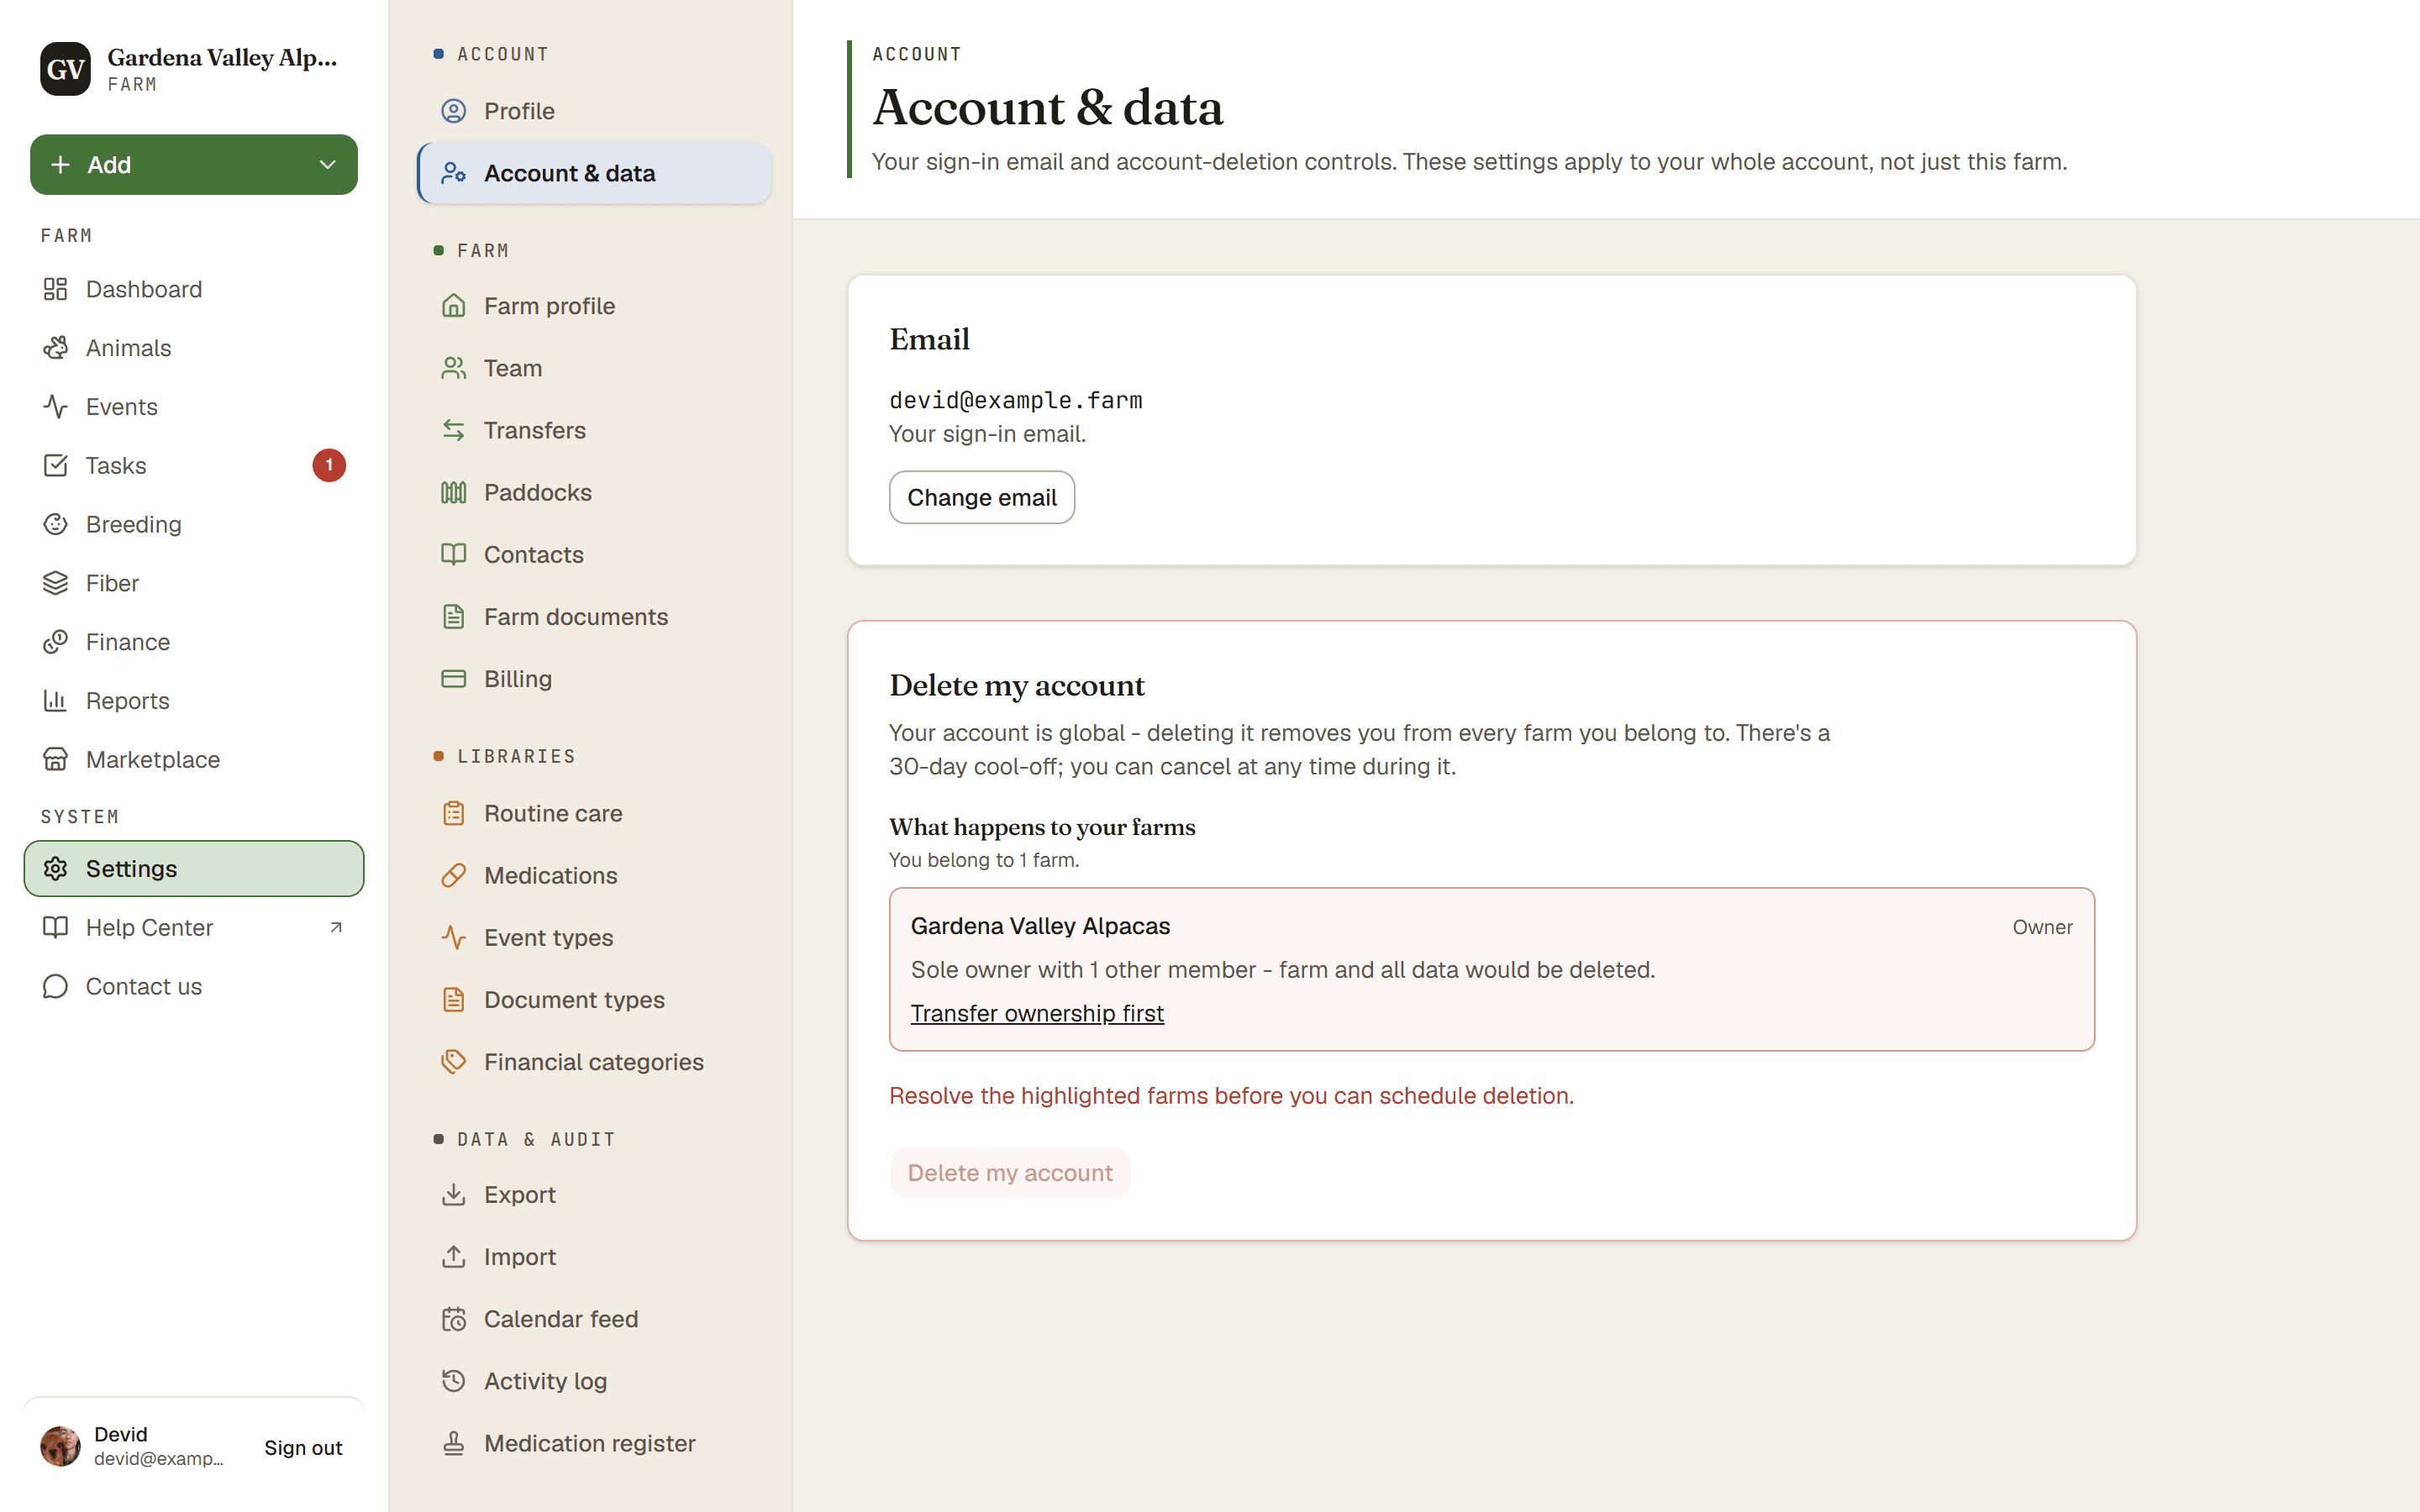Image resolution: width=2420 pixels, height=1512 pixels.
Task: Click the Paddocks fence icon
Action: click(x=454, y=492)
